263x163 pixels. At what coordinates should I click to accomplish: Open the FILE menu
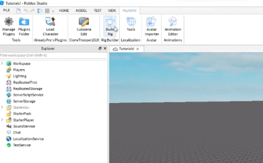pyautogui.click(x=6, y=11)
